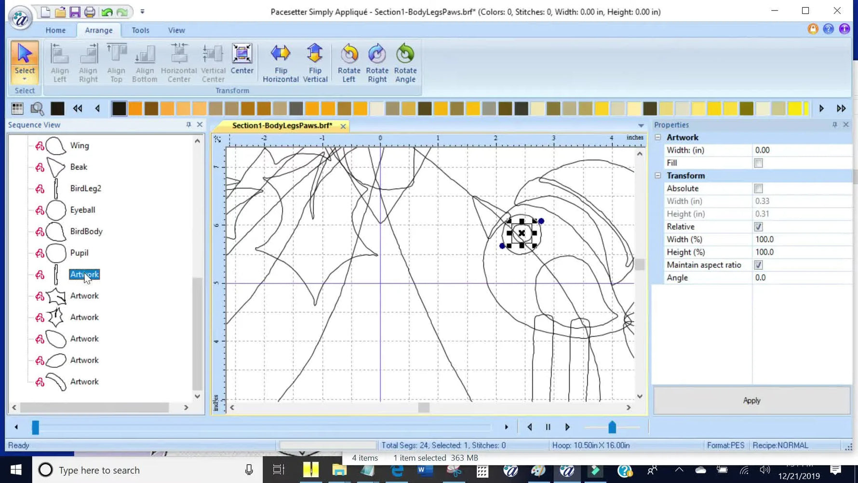Collapse the Artwork section in Properties
The image size is (858, 483).
pyautogui.click(x=657, y=137)
